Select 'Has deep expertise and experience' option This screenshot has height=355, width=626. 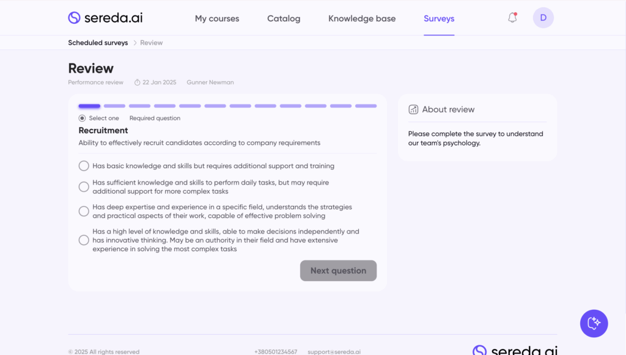pos(84,211)
